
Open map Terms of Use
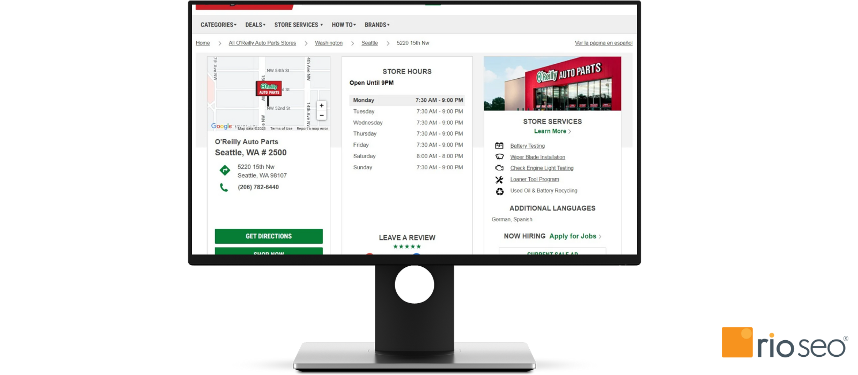[x=281, y=129]
